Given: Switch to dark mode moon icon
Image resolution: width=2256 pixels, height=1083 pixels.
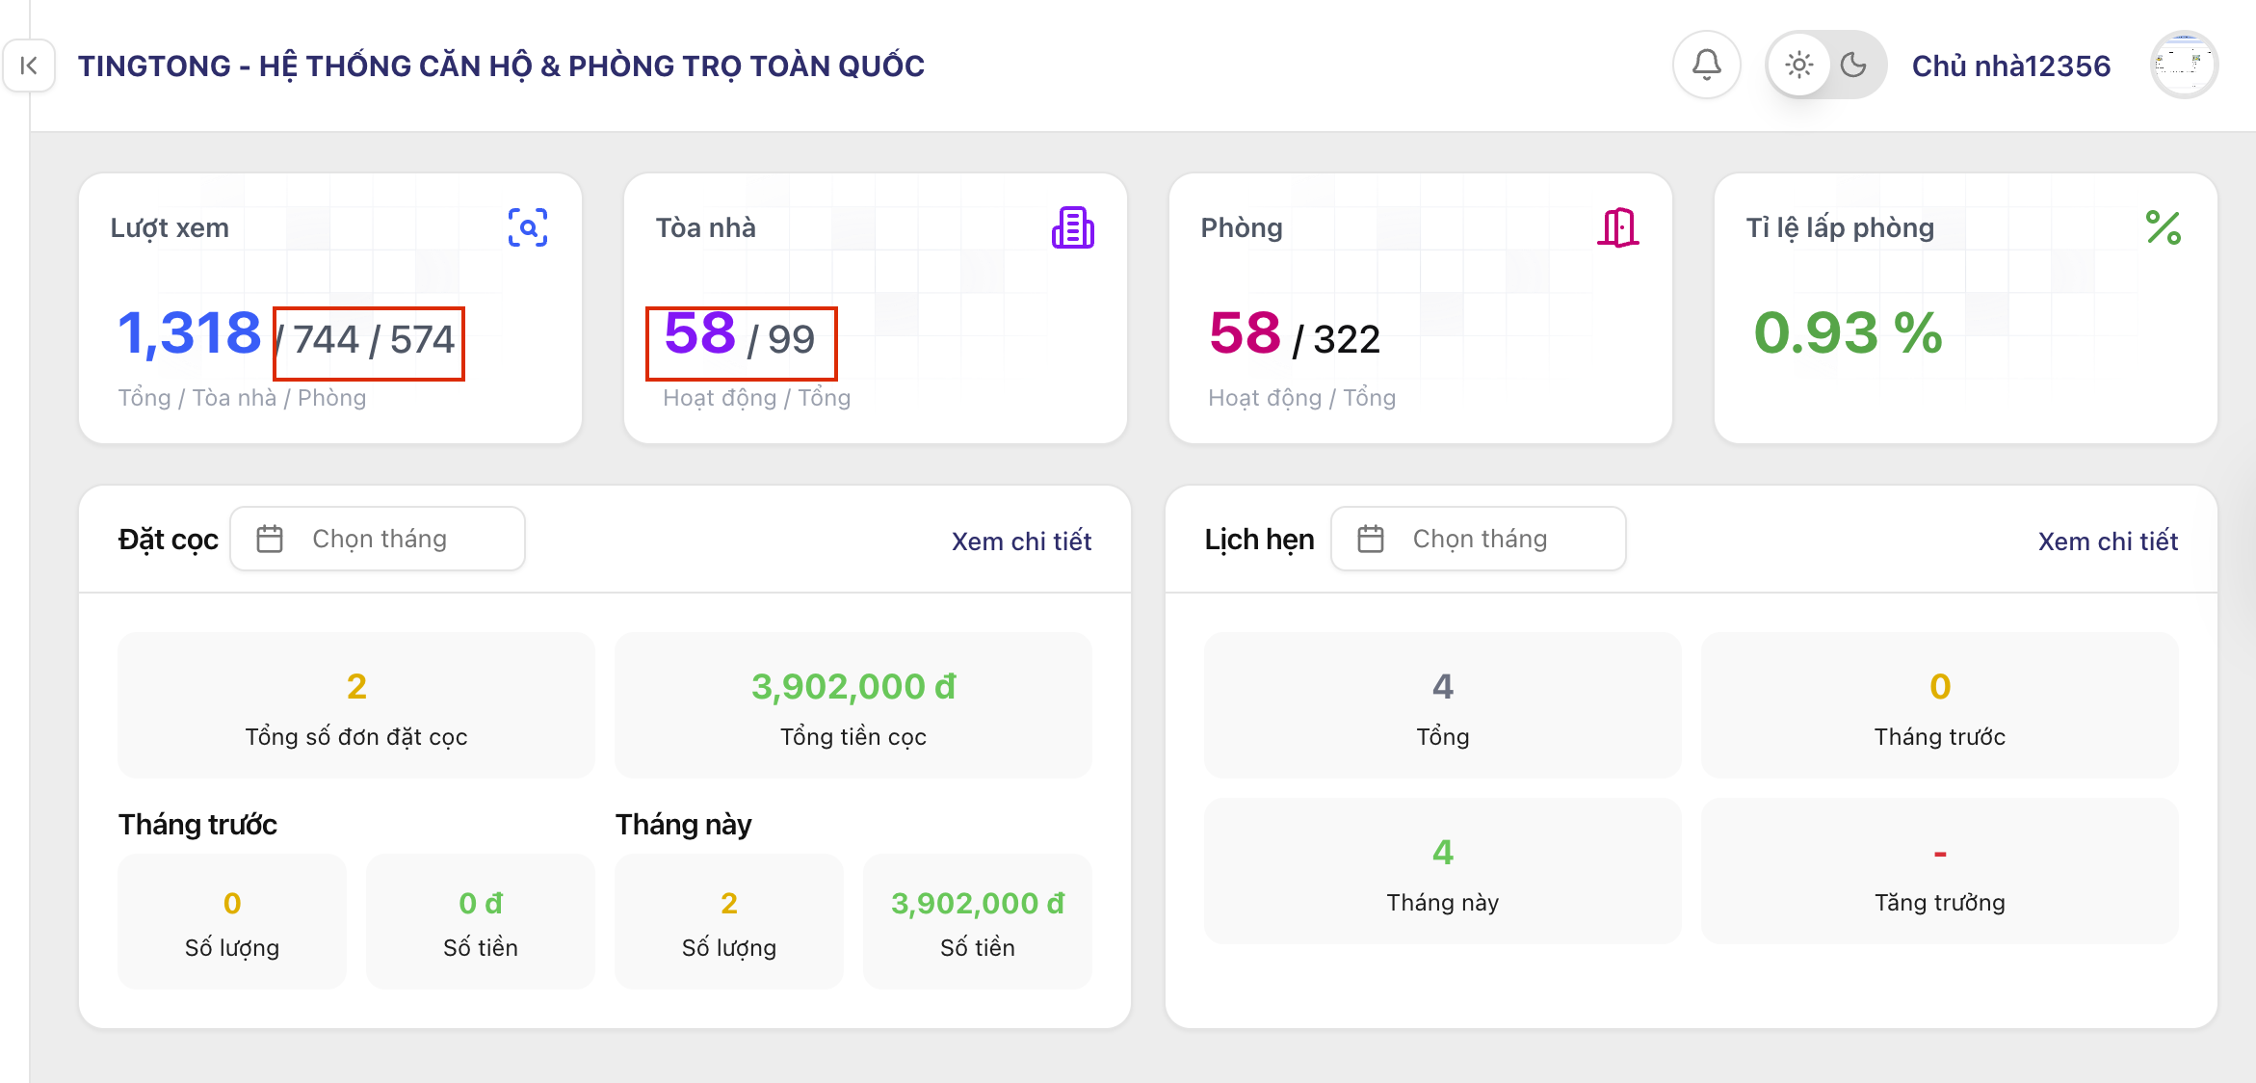Looking at the screenshot, I should point(1853,65).
